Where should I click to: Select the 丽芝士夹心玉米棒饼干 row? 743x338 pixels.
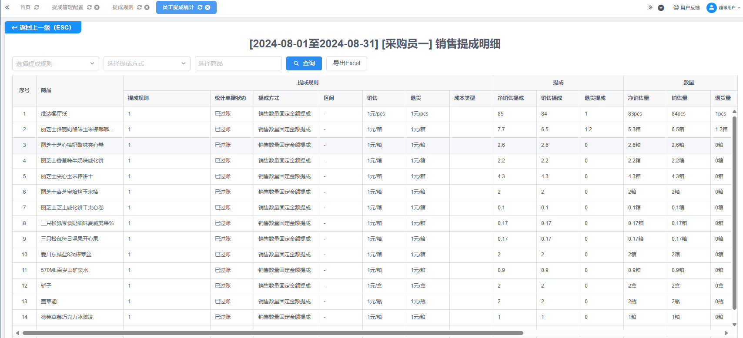coord(372,176)
